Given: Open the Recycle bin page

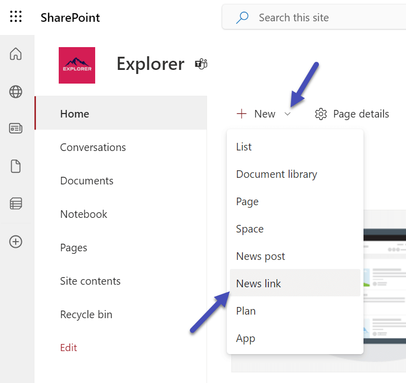Looking at the screenshot, I should pyautogui.click(x=86, y=314).
